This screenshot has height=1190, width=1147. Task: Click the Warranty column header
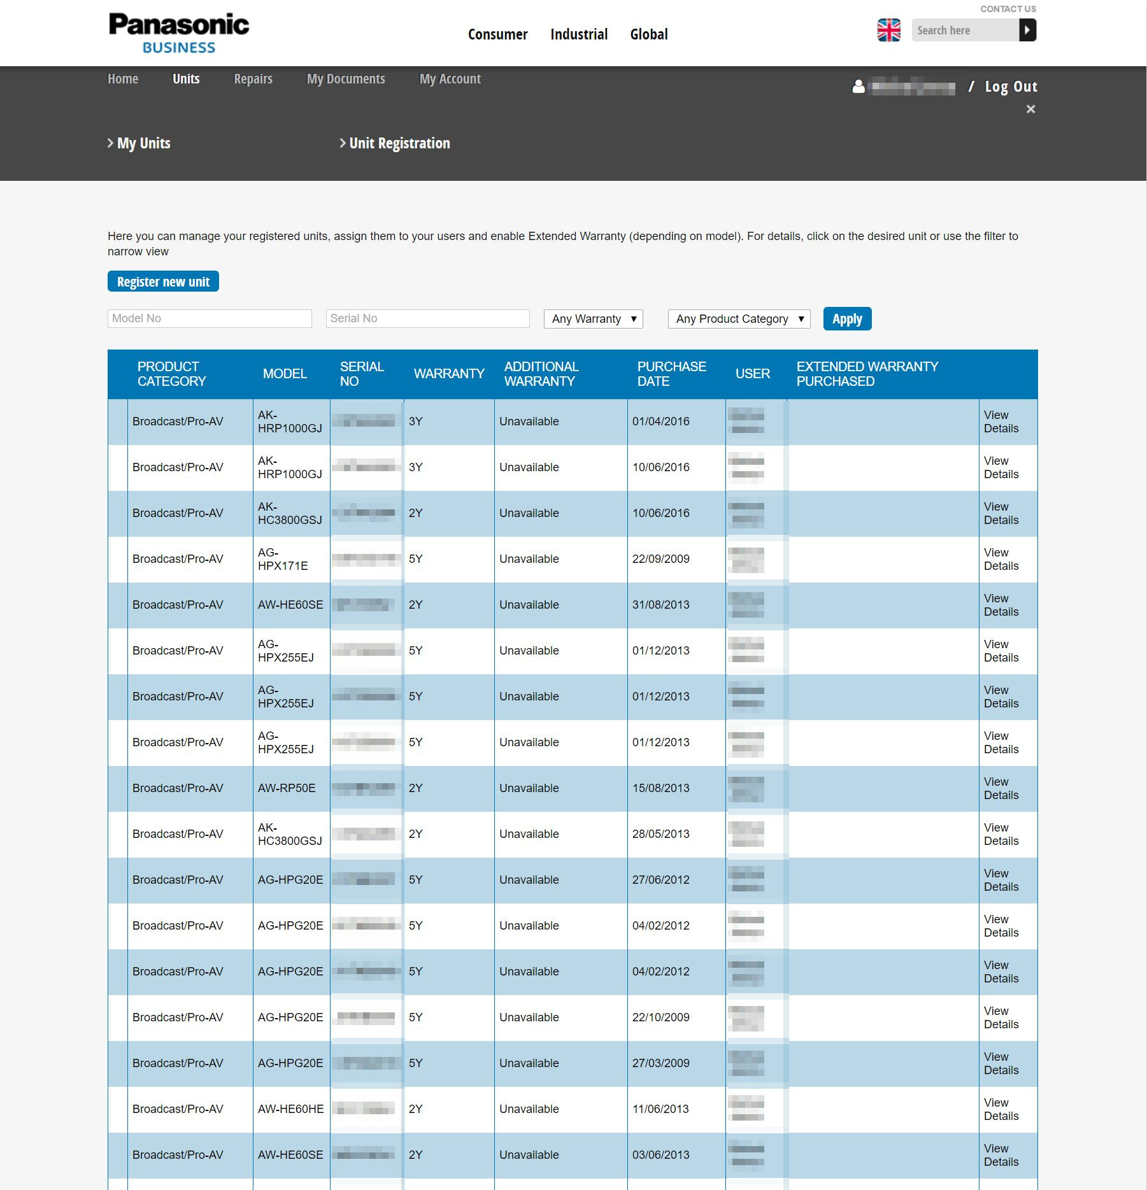click(x=449, y=374)
